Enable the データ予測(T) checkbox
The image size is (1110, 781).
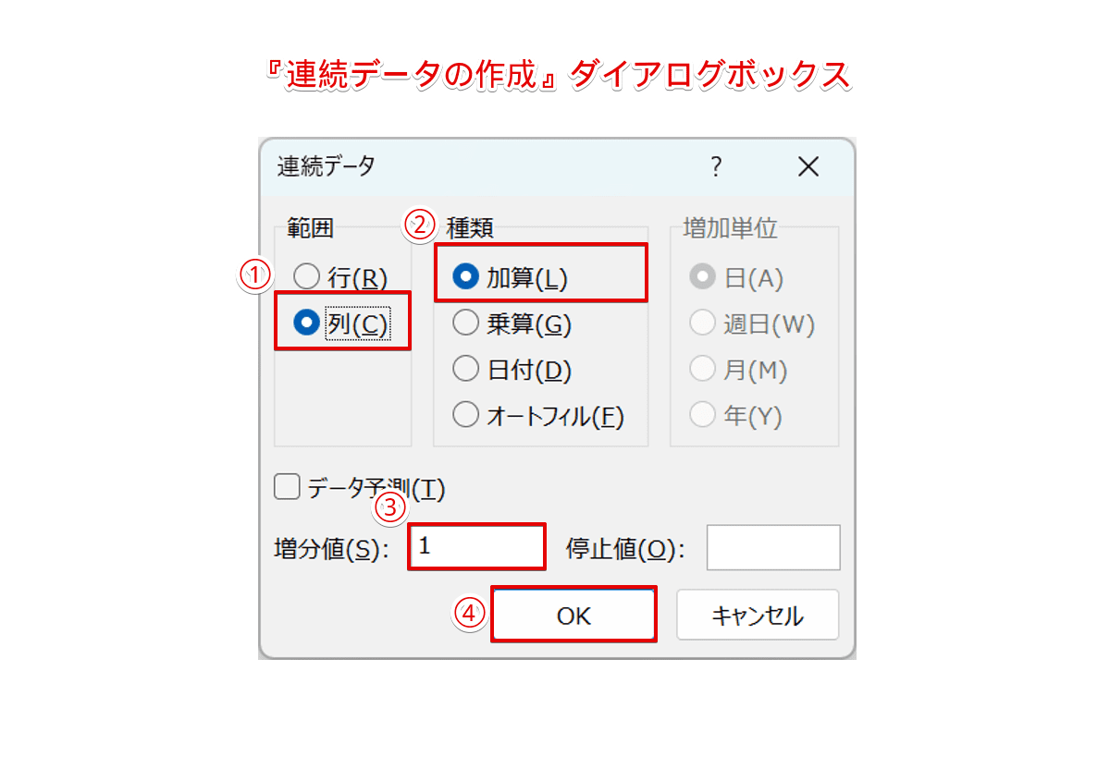tap(288, 487)
